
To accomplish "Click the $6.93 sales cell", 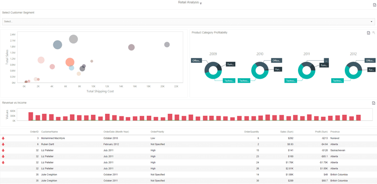I will pos(290,144).
